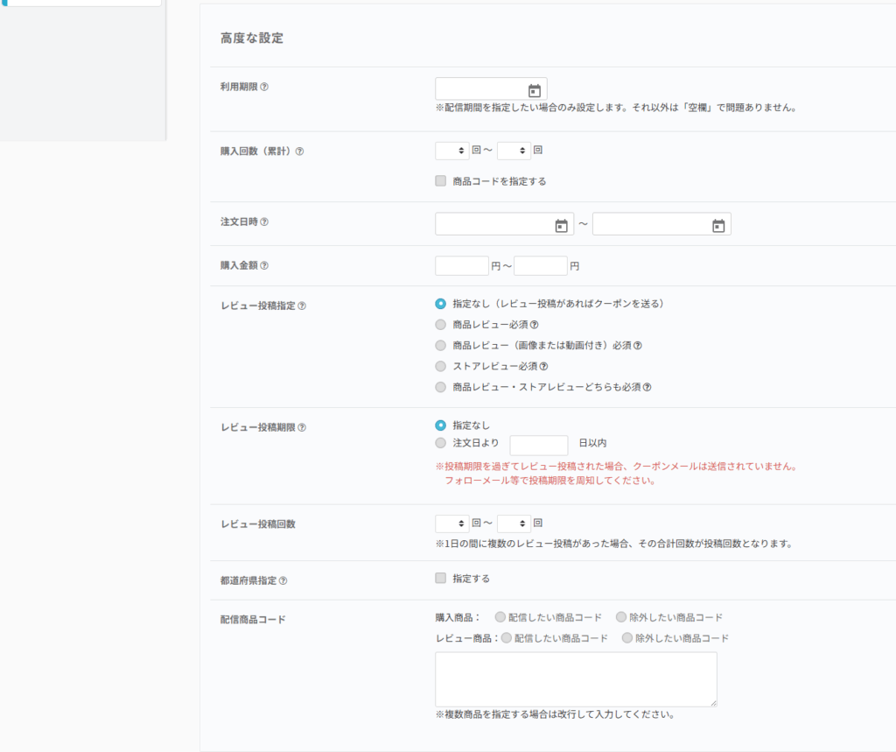Select 配信したい商品コード for レビュー商品
Image resolution: width=896 pixels, height=752 pixels.
[507, 638]
